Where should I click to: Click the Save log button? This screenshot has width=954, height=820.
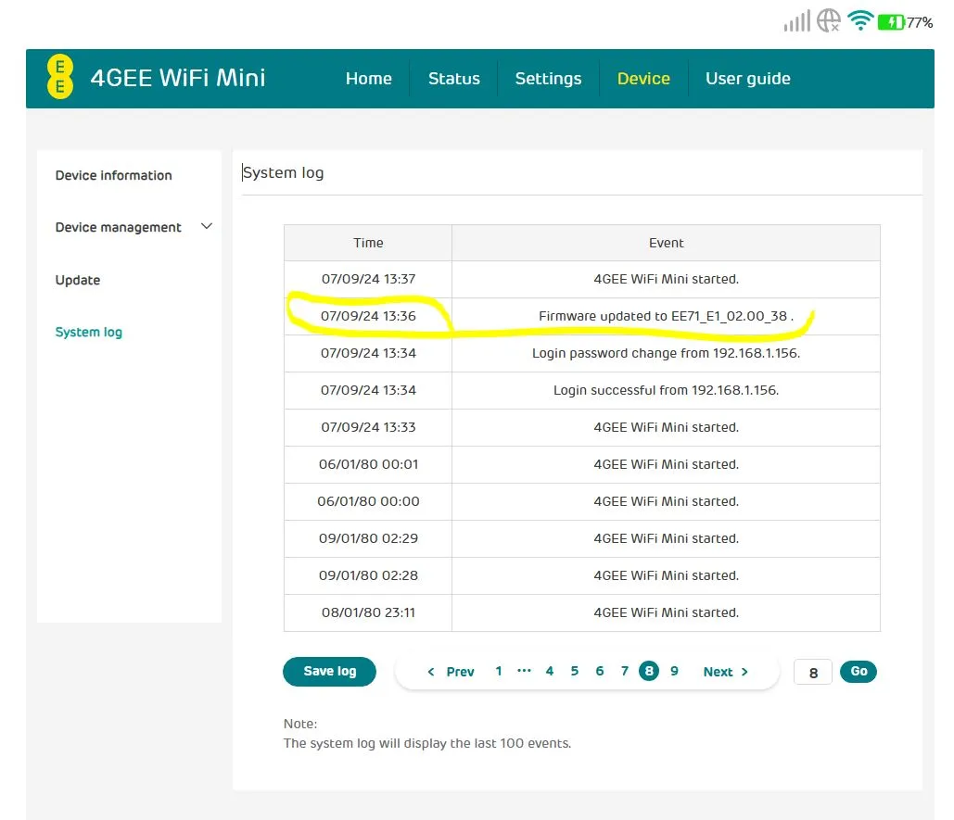coord(329,671)
